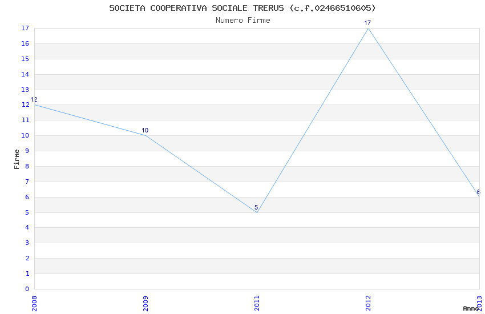485x314 pixels.
Task: Select the 2013 x-axis label
Action: point(479,304)
